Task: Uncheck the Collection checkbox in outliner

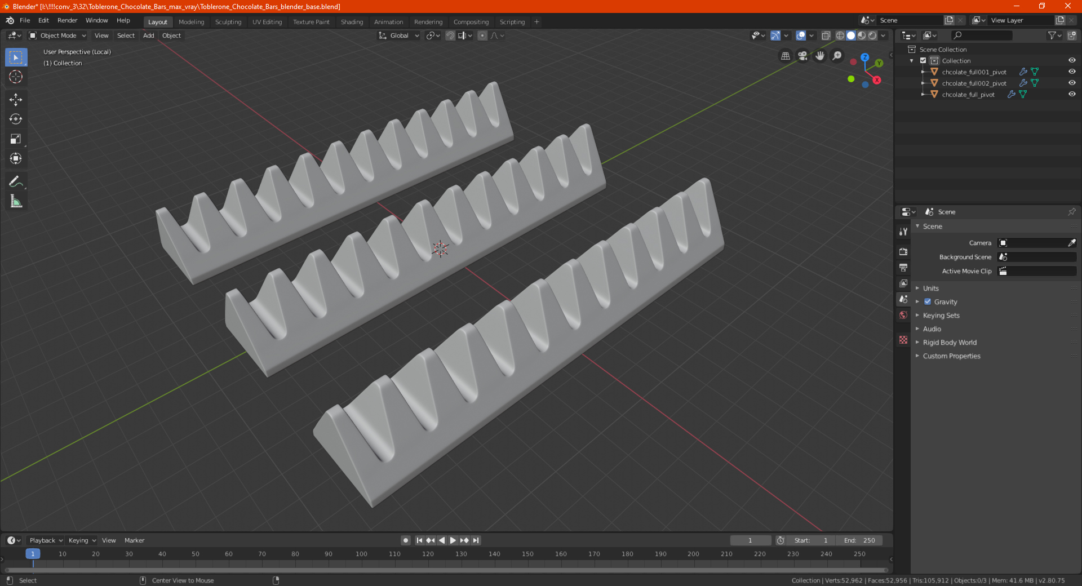Action: point(923,60)
